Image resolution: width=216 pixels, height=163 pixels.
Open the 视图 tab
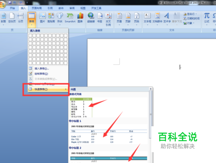(83, 8)
